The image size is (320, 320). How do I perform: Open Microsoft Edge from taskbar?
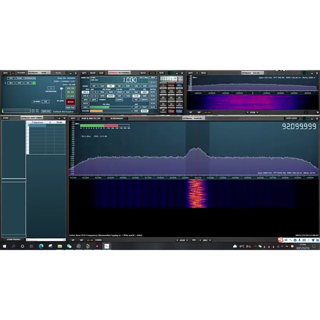(41, 246)
